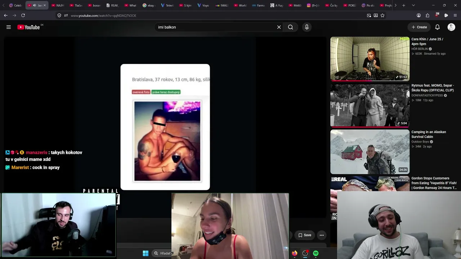Switch to the 'Celeb' tab
Screen dimensions: 461x259
coord(15,5)
